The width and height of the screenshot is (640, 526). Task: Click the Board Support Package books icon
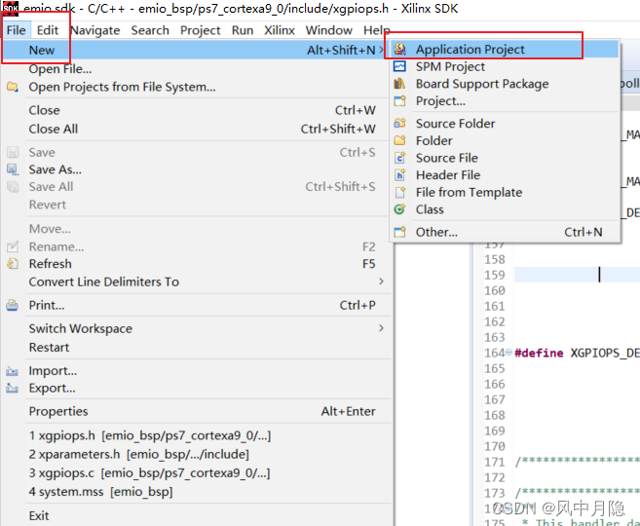pyautogui.click(x=399, y=83)
